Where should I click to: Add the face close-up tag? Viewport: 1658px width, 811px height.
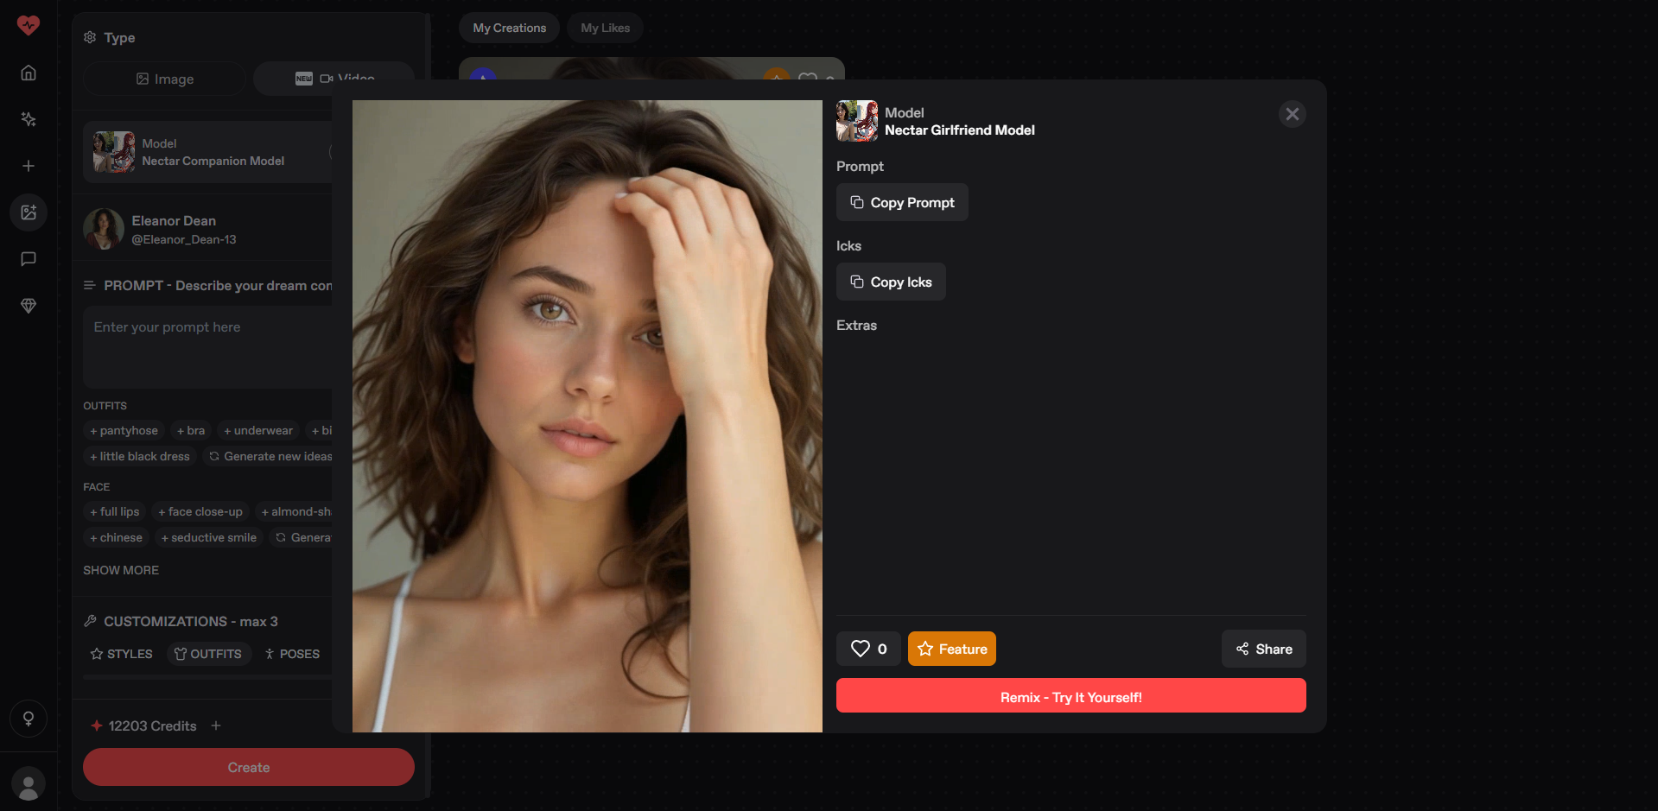coord(200,511)
